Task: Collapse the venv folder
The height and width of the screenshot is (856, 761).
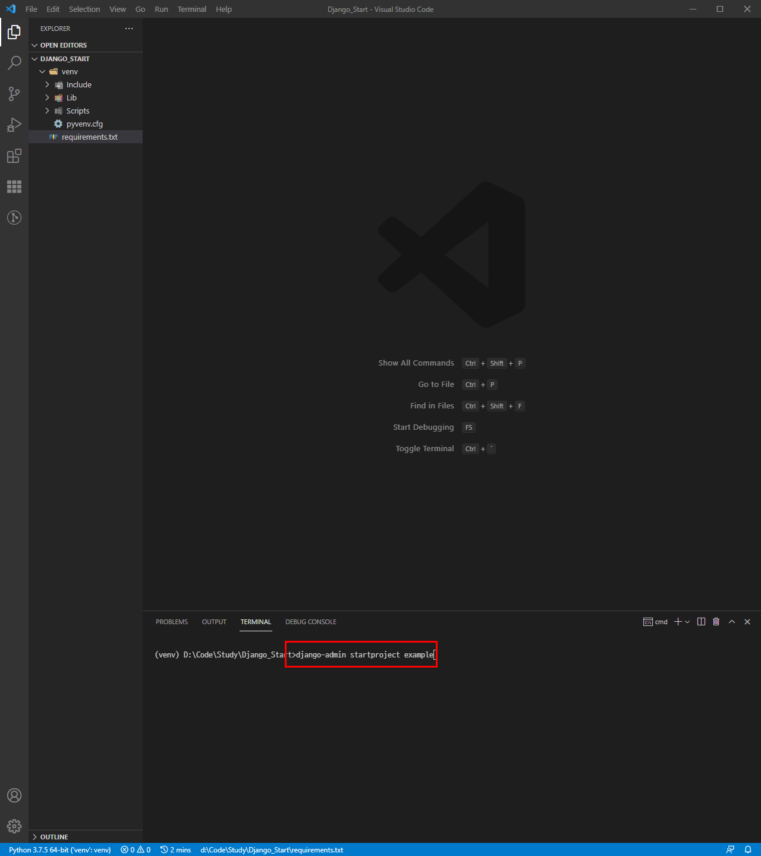Action: click(86, 71)
